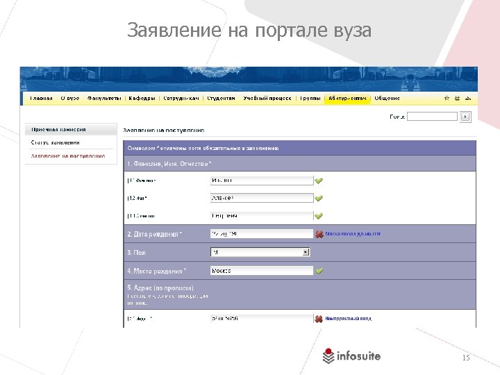
Task: Click the sitemap icon right of the printer icon
Action: click(468, 98)
